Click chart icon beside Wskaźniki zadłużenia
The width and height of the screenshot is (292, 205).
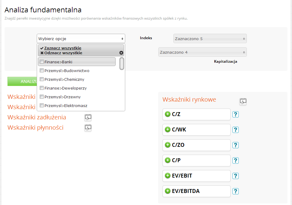click(x=88, y=118)
